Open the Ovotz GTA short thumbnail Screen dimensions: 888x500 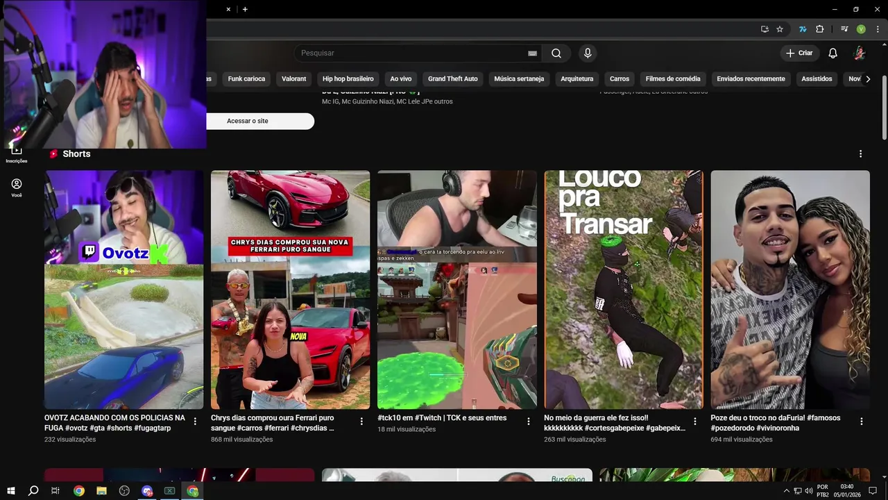(x=124, y=290)
